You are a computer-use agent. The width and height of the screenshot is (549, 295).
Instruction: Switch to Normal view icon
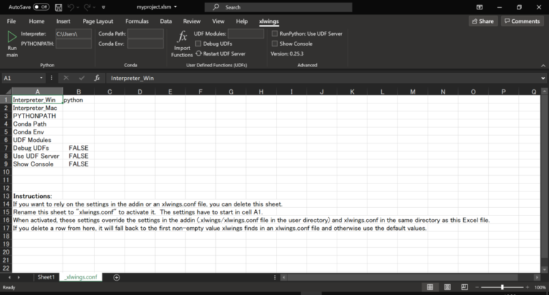(430, 287)
